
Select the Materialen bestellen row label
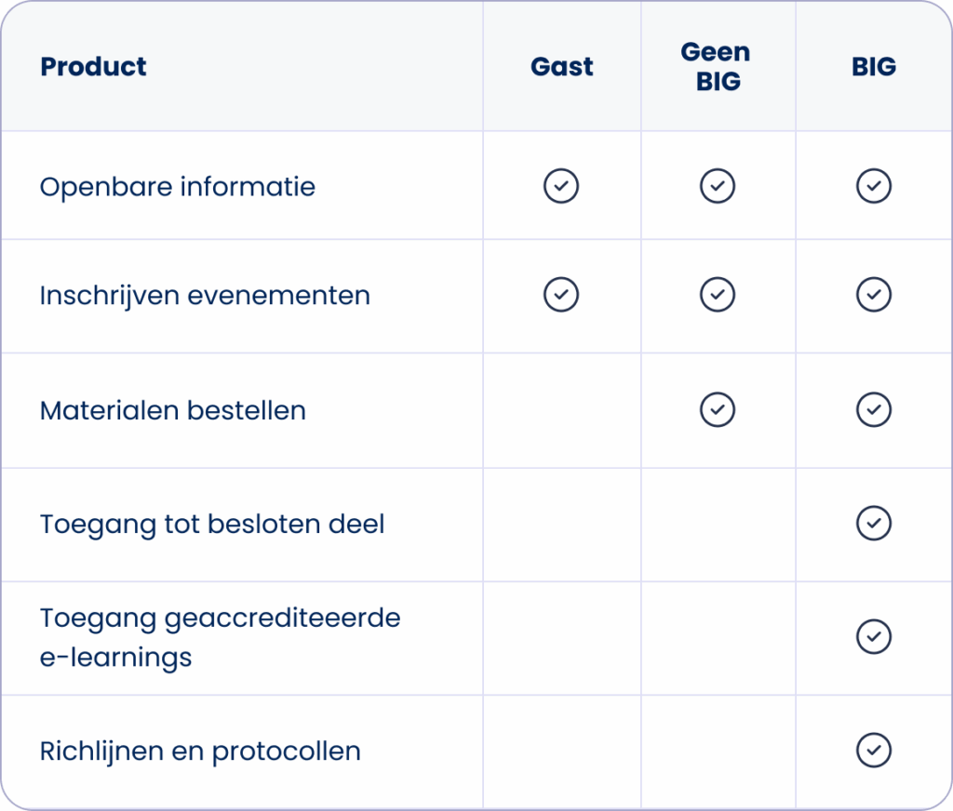173,410
